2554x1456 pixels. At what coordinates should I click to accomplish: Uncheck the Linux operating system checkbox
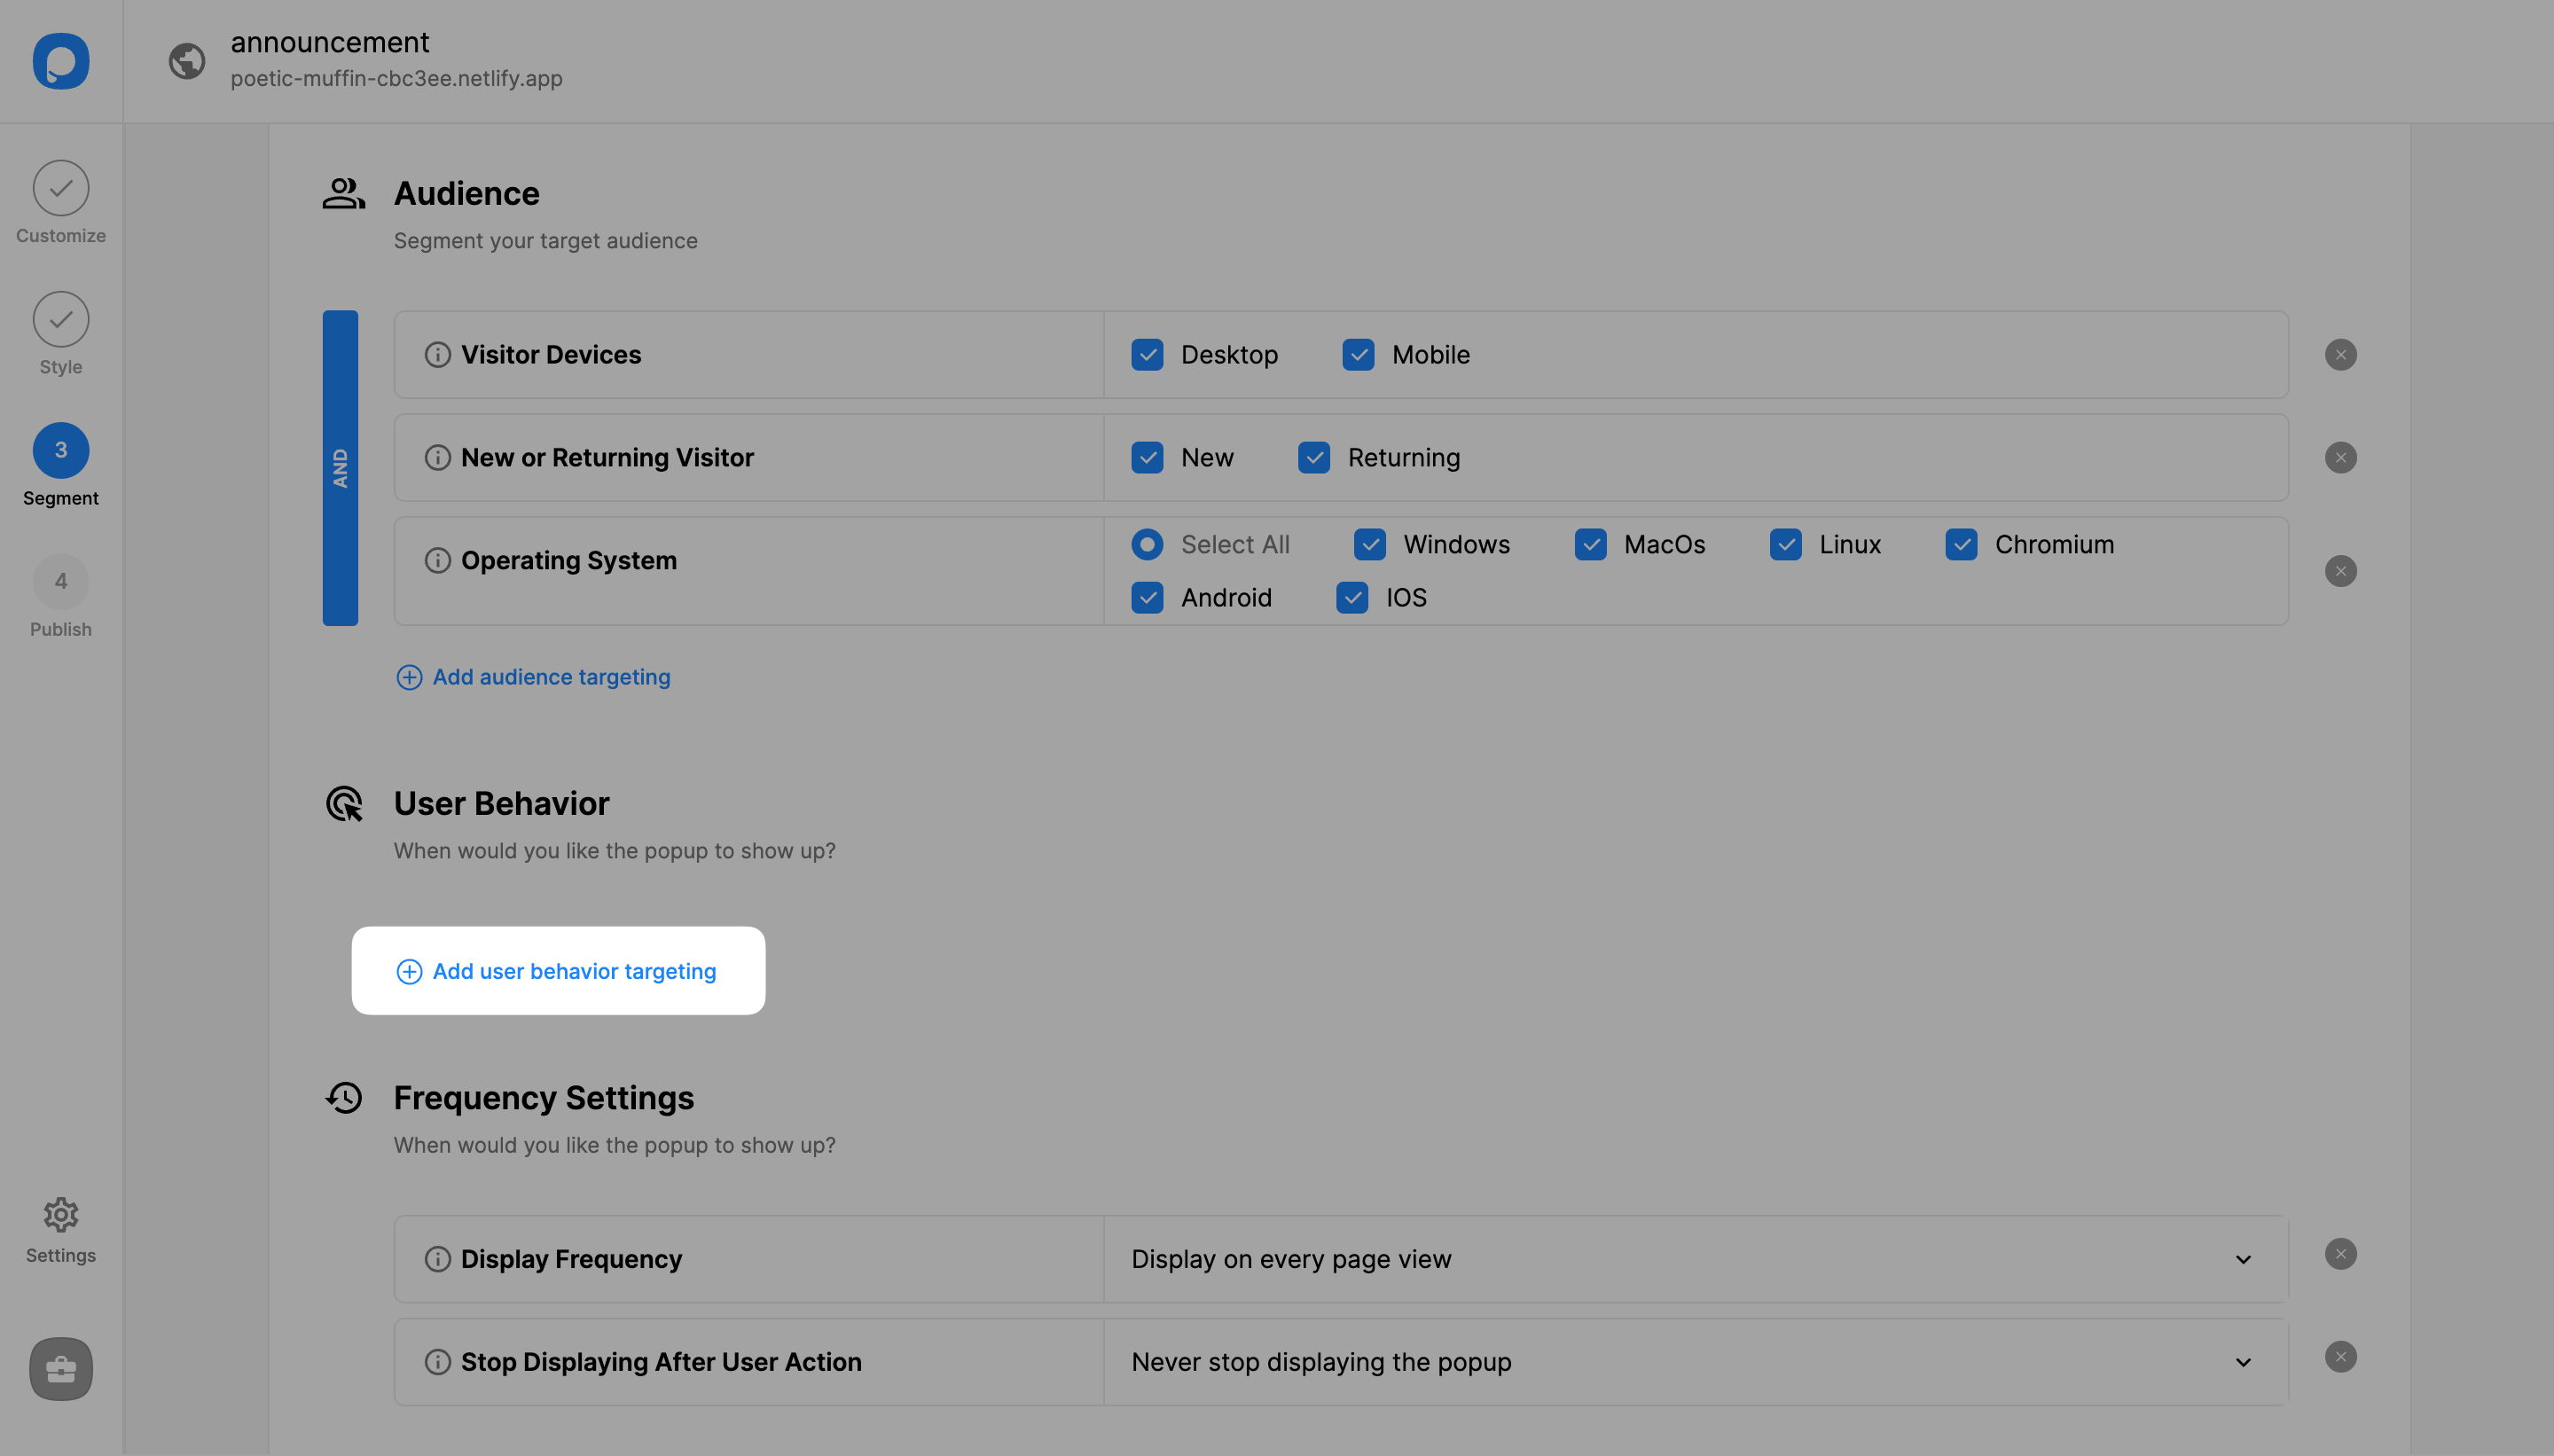[1785, 545]
